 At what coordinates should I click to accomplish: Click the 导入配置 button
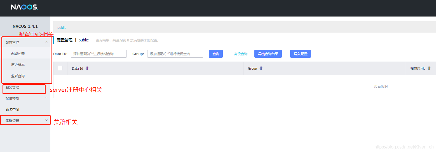click(x=301, y=54)
